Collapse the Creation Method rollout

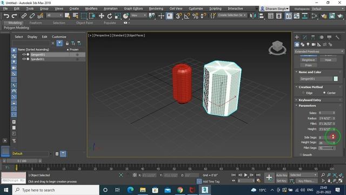tap(296, 87)
